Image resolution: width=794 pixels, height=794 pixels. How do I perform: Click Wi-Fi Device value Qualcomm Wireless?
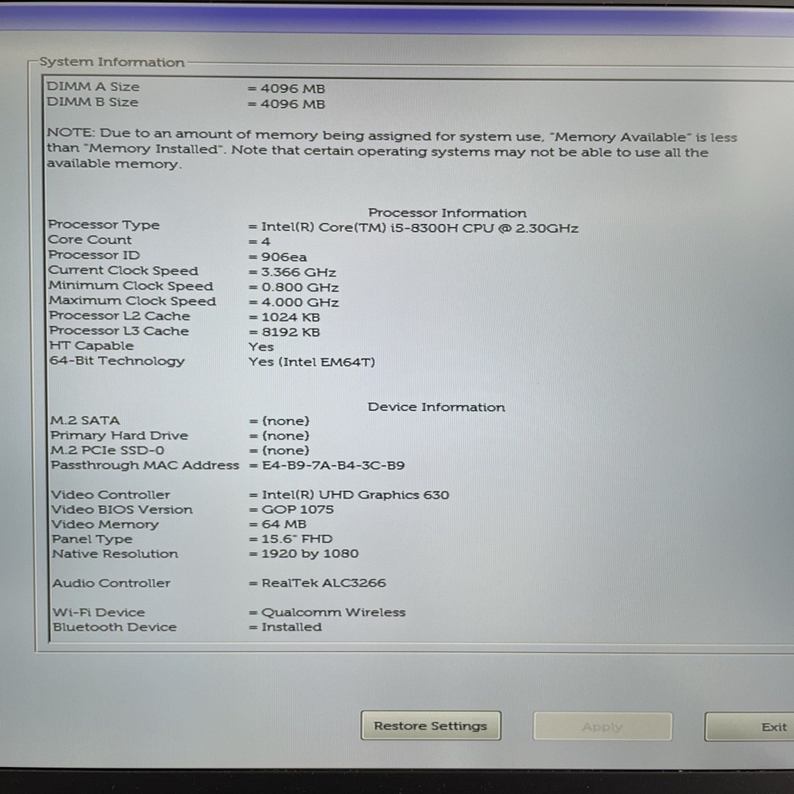click(333, 612)
